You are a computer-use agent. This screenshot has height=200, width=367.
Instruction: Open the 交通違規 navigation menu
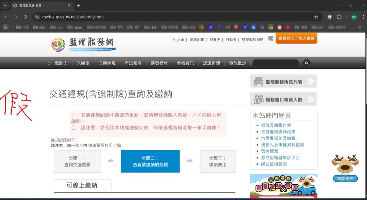pos(107,63)
